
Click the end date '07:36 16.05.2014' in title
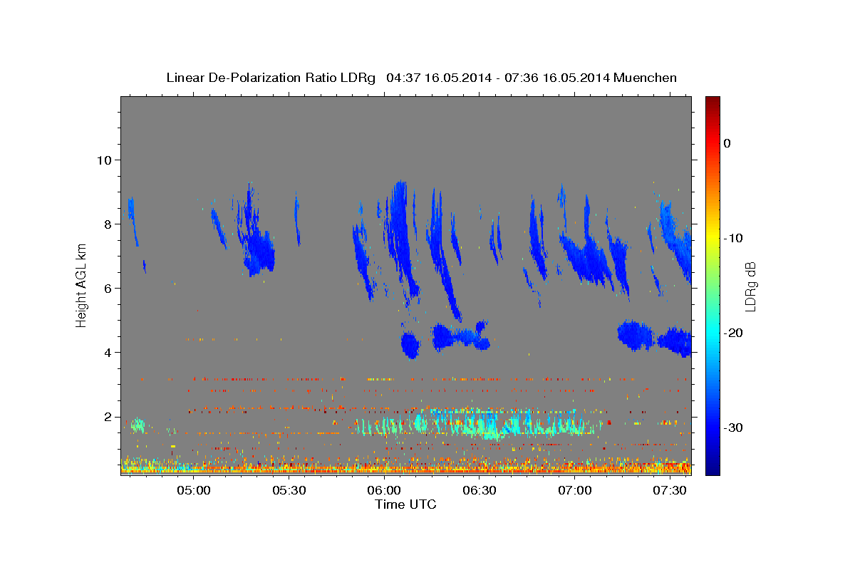(556, 78)
